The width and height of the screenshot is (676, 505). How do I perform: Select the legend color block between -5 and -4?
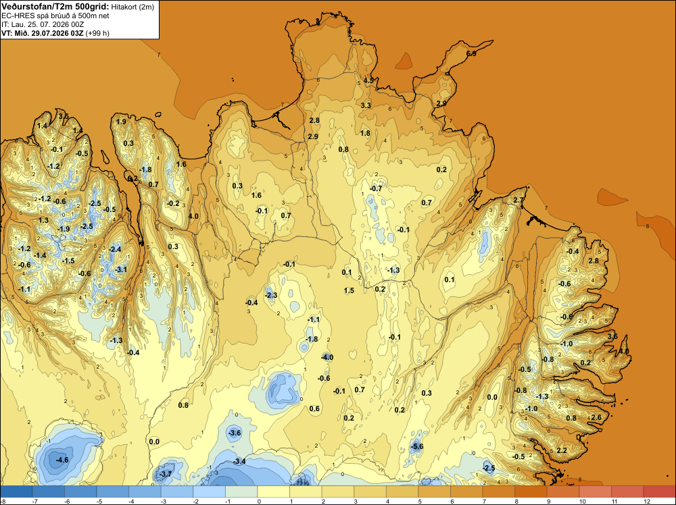[x=112, y=491]
